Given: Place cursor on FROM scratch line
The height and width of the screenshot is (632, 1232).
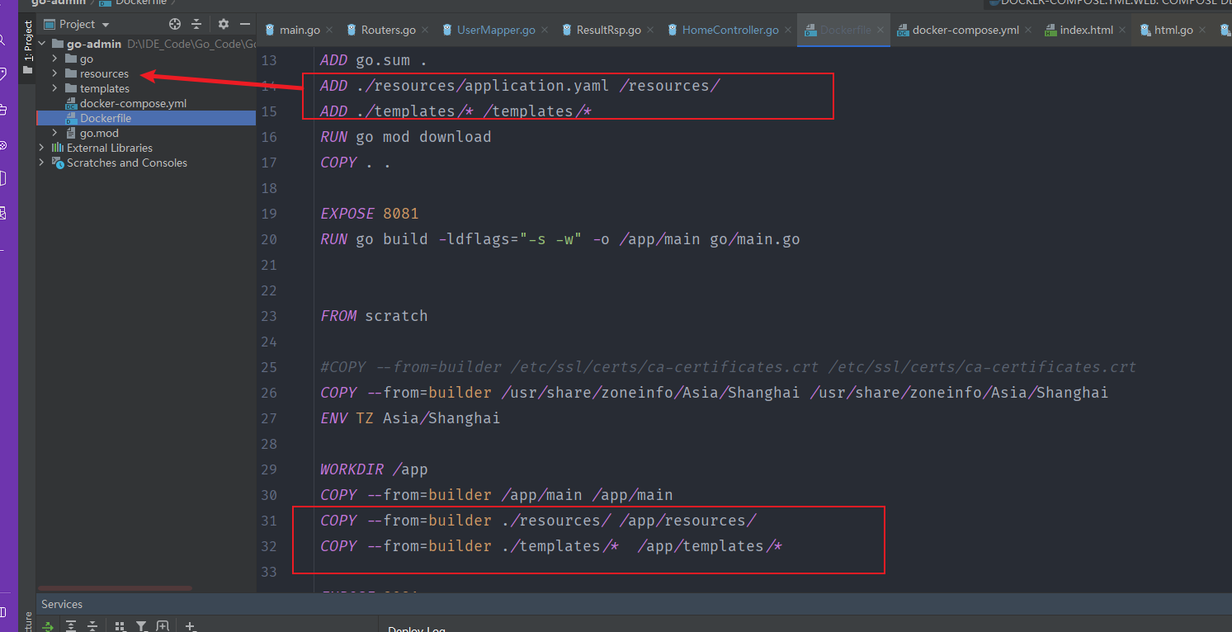Looking at the screenshot, I should 374,316.
